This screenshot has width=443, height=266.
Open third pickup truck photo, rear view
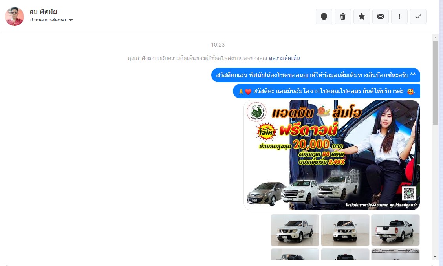click(395, 230)
